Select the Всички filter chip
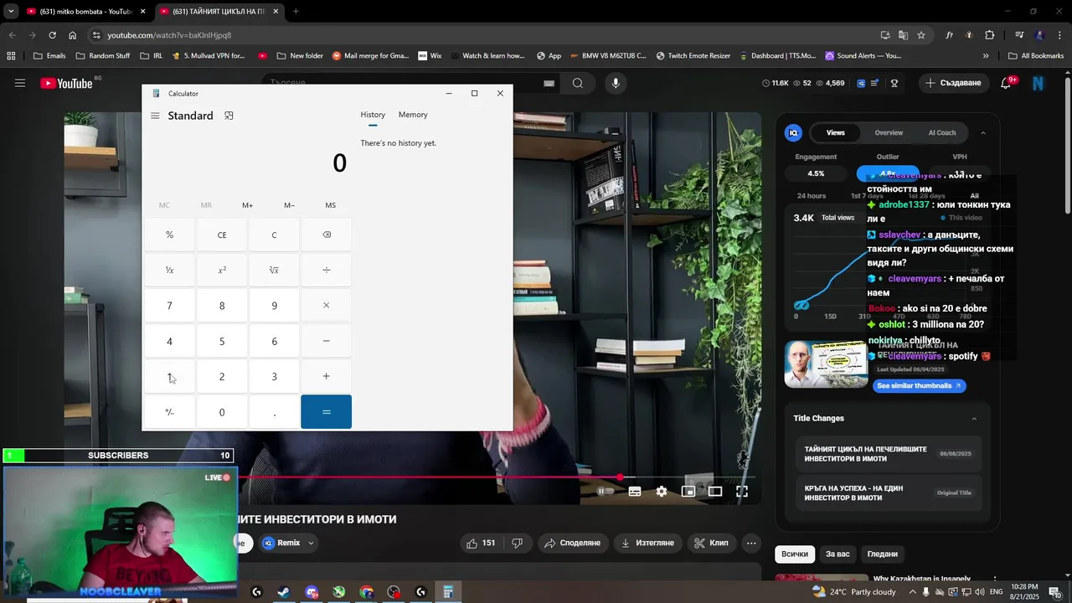The width and height of the screenshot is (1072, 603). [x=795, y=554]
